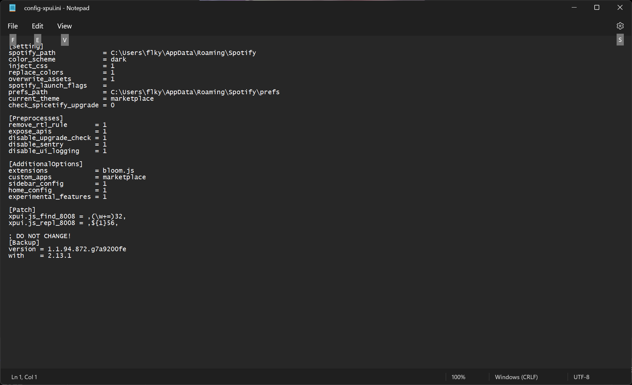Open the Edit menu
Screen dimensions: 632x385
click(x=37, y=26)
